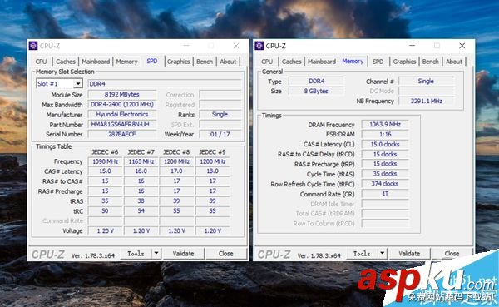Open Graphics tab in right CPU-Z window
The width and height of the screenshot is (499, 307).
click(x=404, y=62)
